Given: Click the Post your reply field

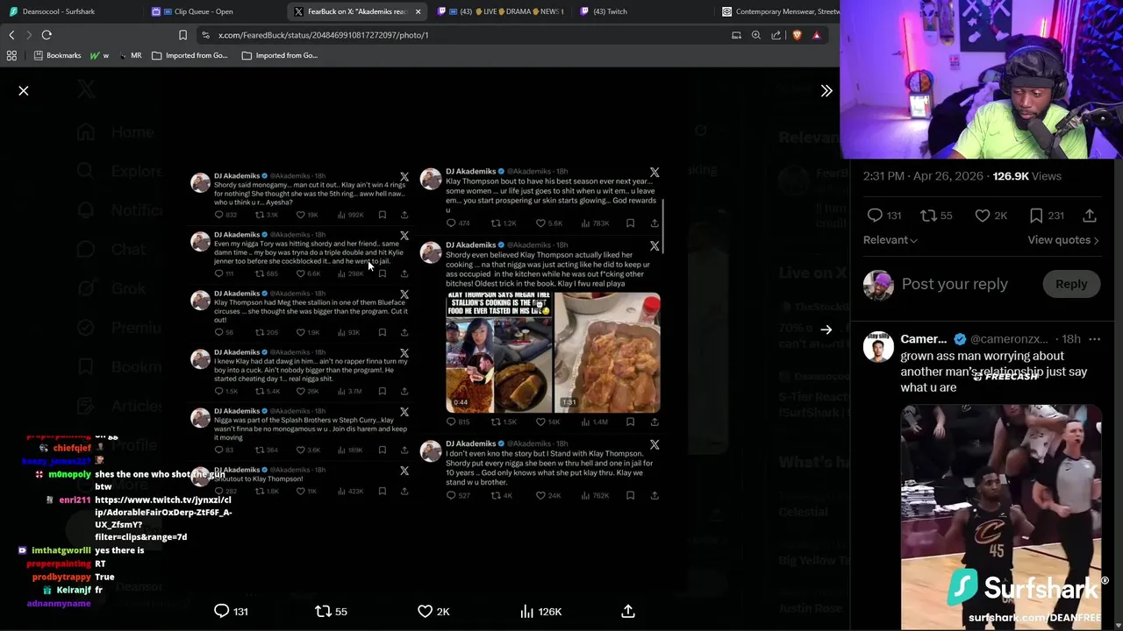Looking at the screenshot, I should coord(955,284).
